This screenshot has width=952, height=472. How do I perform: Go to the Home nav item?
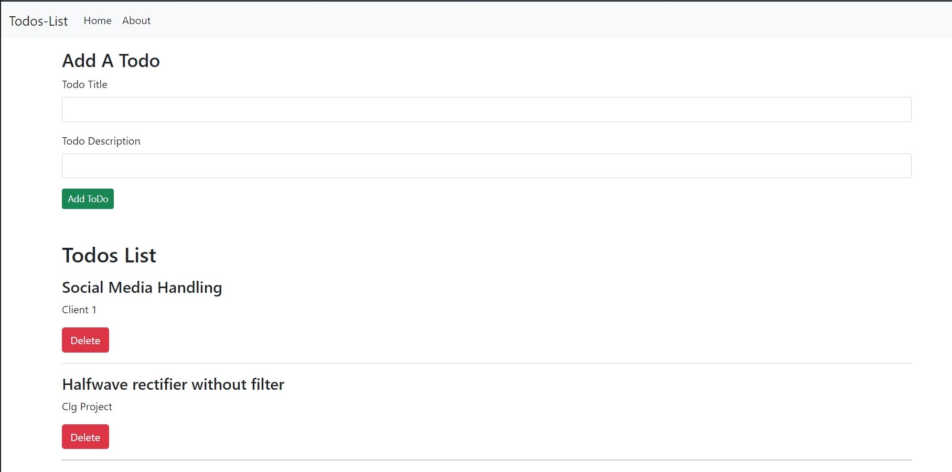click(x=98, y=20)
